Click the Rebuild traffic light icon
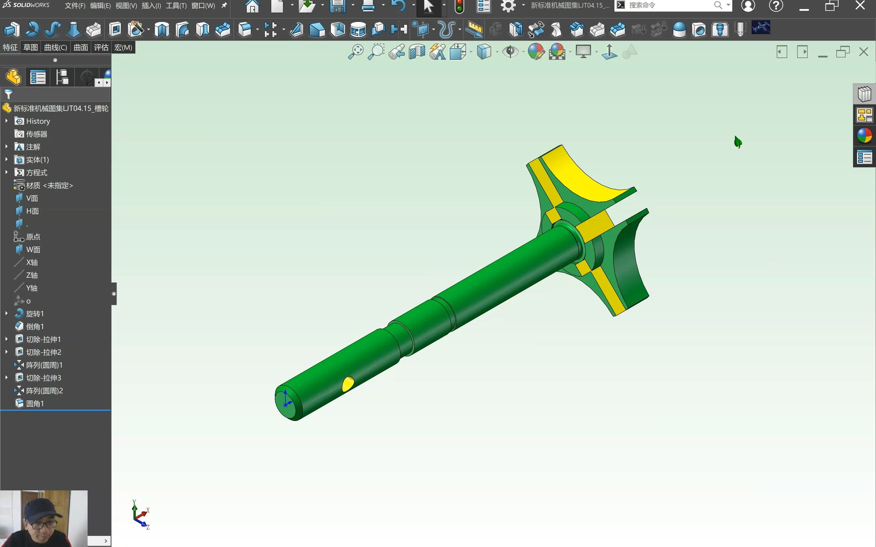Image resolution: width=876 pixels, height=547 pixels. tap(459, 6)
